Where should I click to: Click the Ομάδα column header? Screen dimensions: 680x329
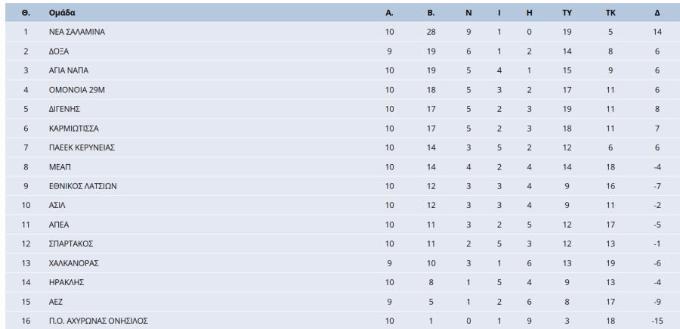click(x=62, y=13)
